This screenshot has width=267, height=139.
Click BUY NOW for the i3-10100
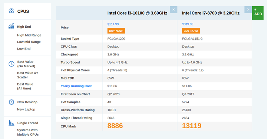click(x=116, y=31)
